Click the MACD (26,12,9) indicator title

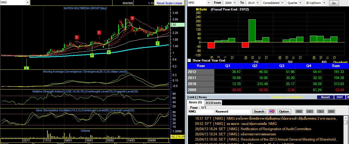85,72
